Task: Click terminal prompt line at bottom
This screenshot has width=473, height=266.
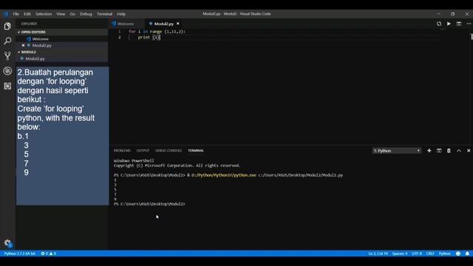Action: point(149,204)
